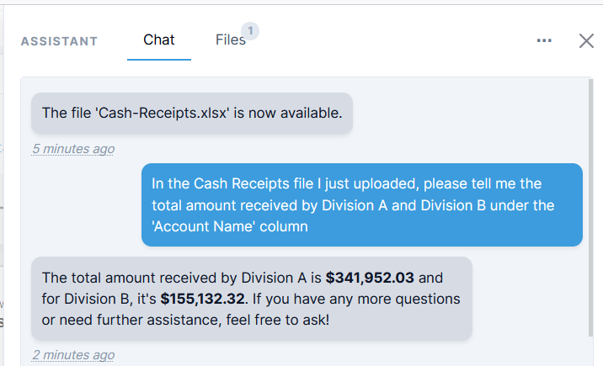Select the 'Cash-Receipts.xlsx' is now available message
Screen dimensions: 603x366
[x=191, y=113]
